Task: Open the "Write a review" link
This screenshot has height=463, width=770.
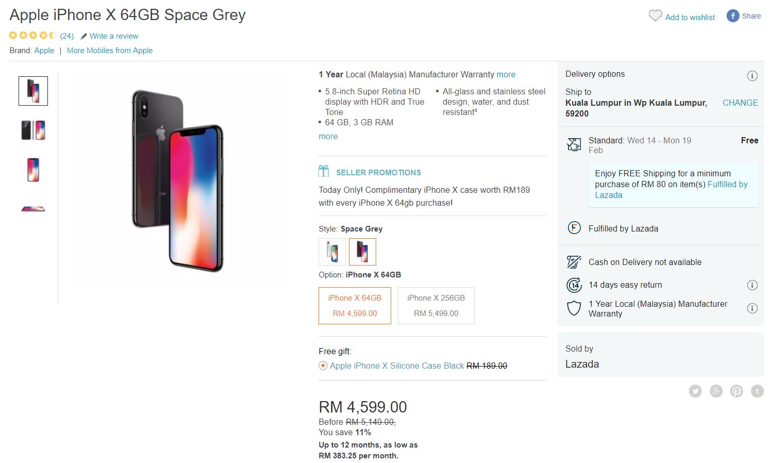Action: coord(114,36)
